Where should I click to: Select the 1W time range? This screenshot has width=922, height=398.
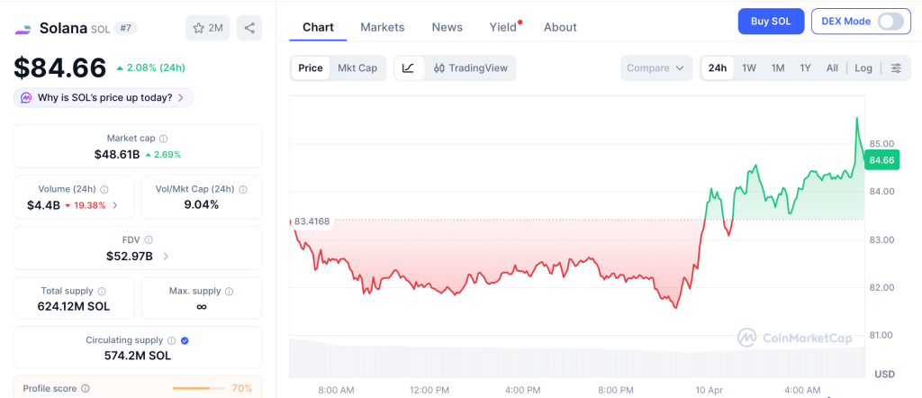coord(749,68)
